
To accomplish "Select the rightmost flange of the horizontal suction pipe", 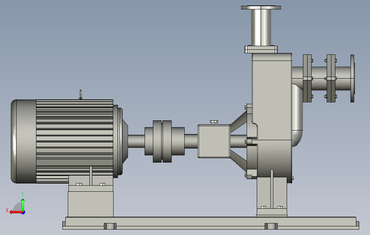I will tap(352, 78).
